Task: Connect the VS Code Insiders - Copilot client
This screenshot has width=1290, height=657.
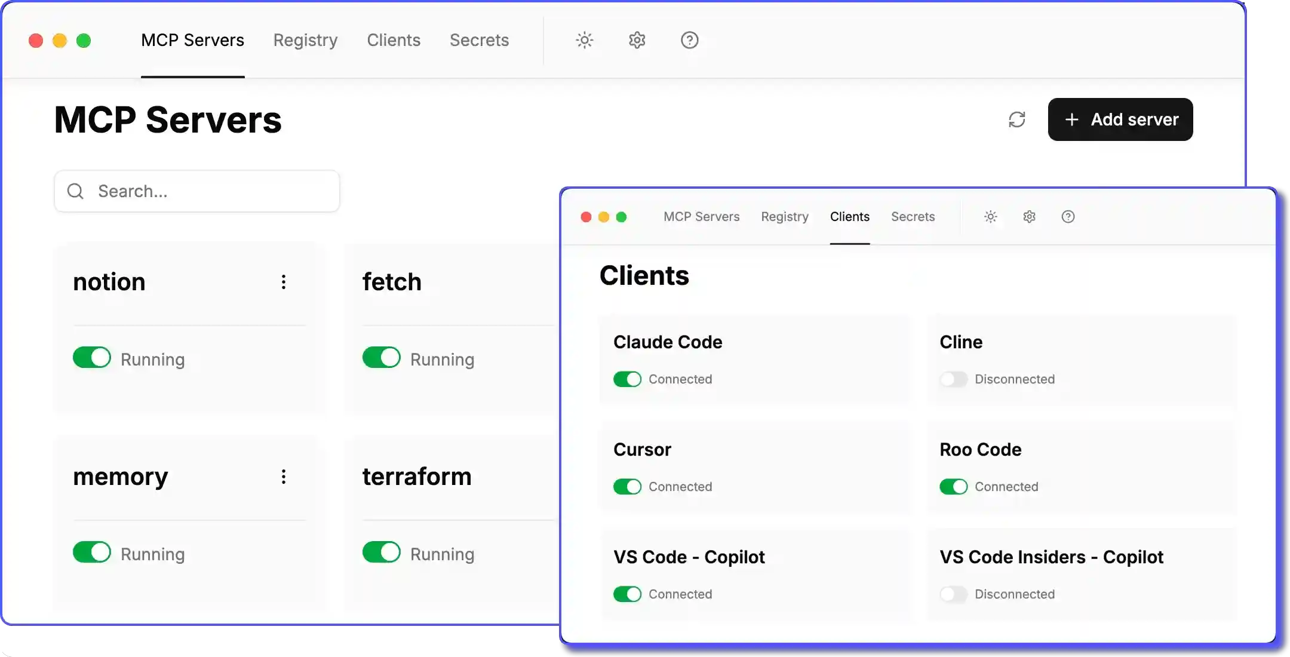Action: coord(953,594)
